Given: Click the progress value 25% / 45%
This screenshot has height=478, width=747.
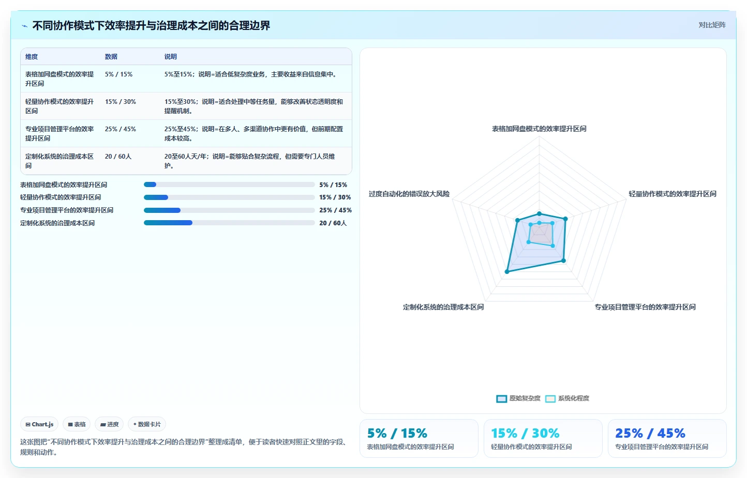Looking at the screenshot, I should [x=335, y=210].
